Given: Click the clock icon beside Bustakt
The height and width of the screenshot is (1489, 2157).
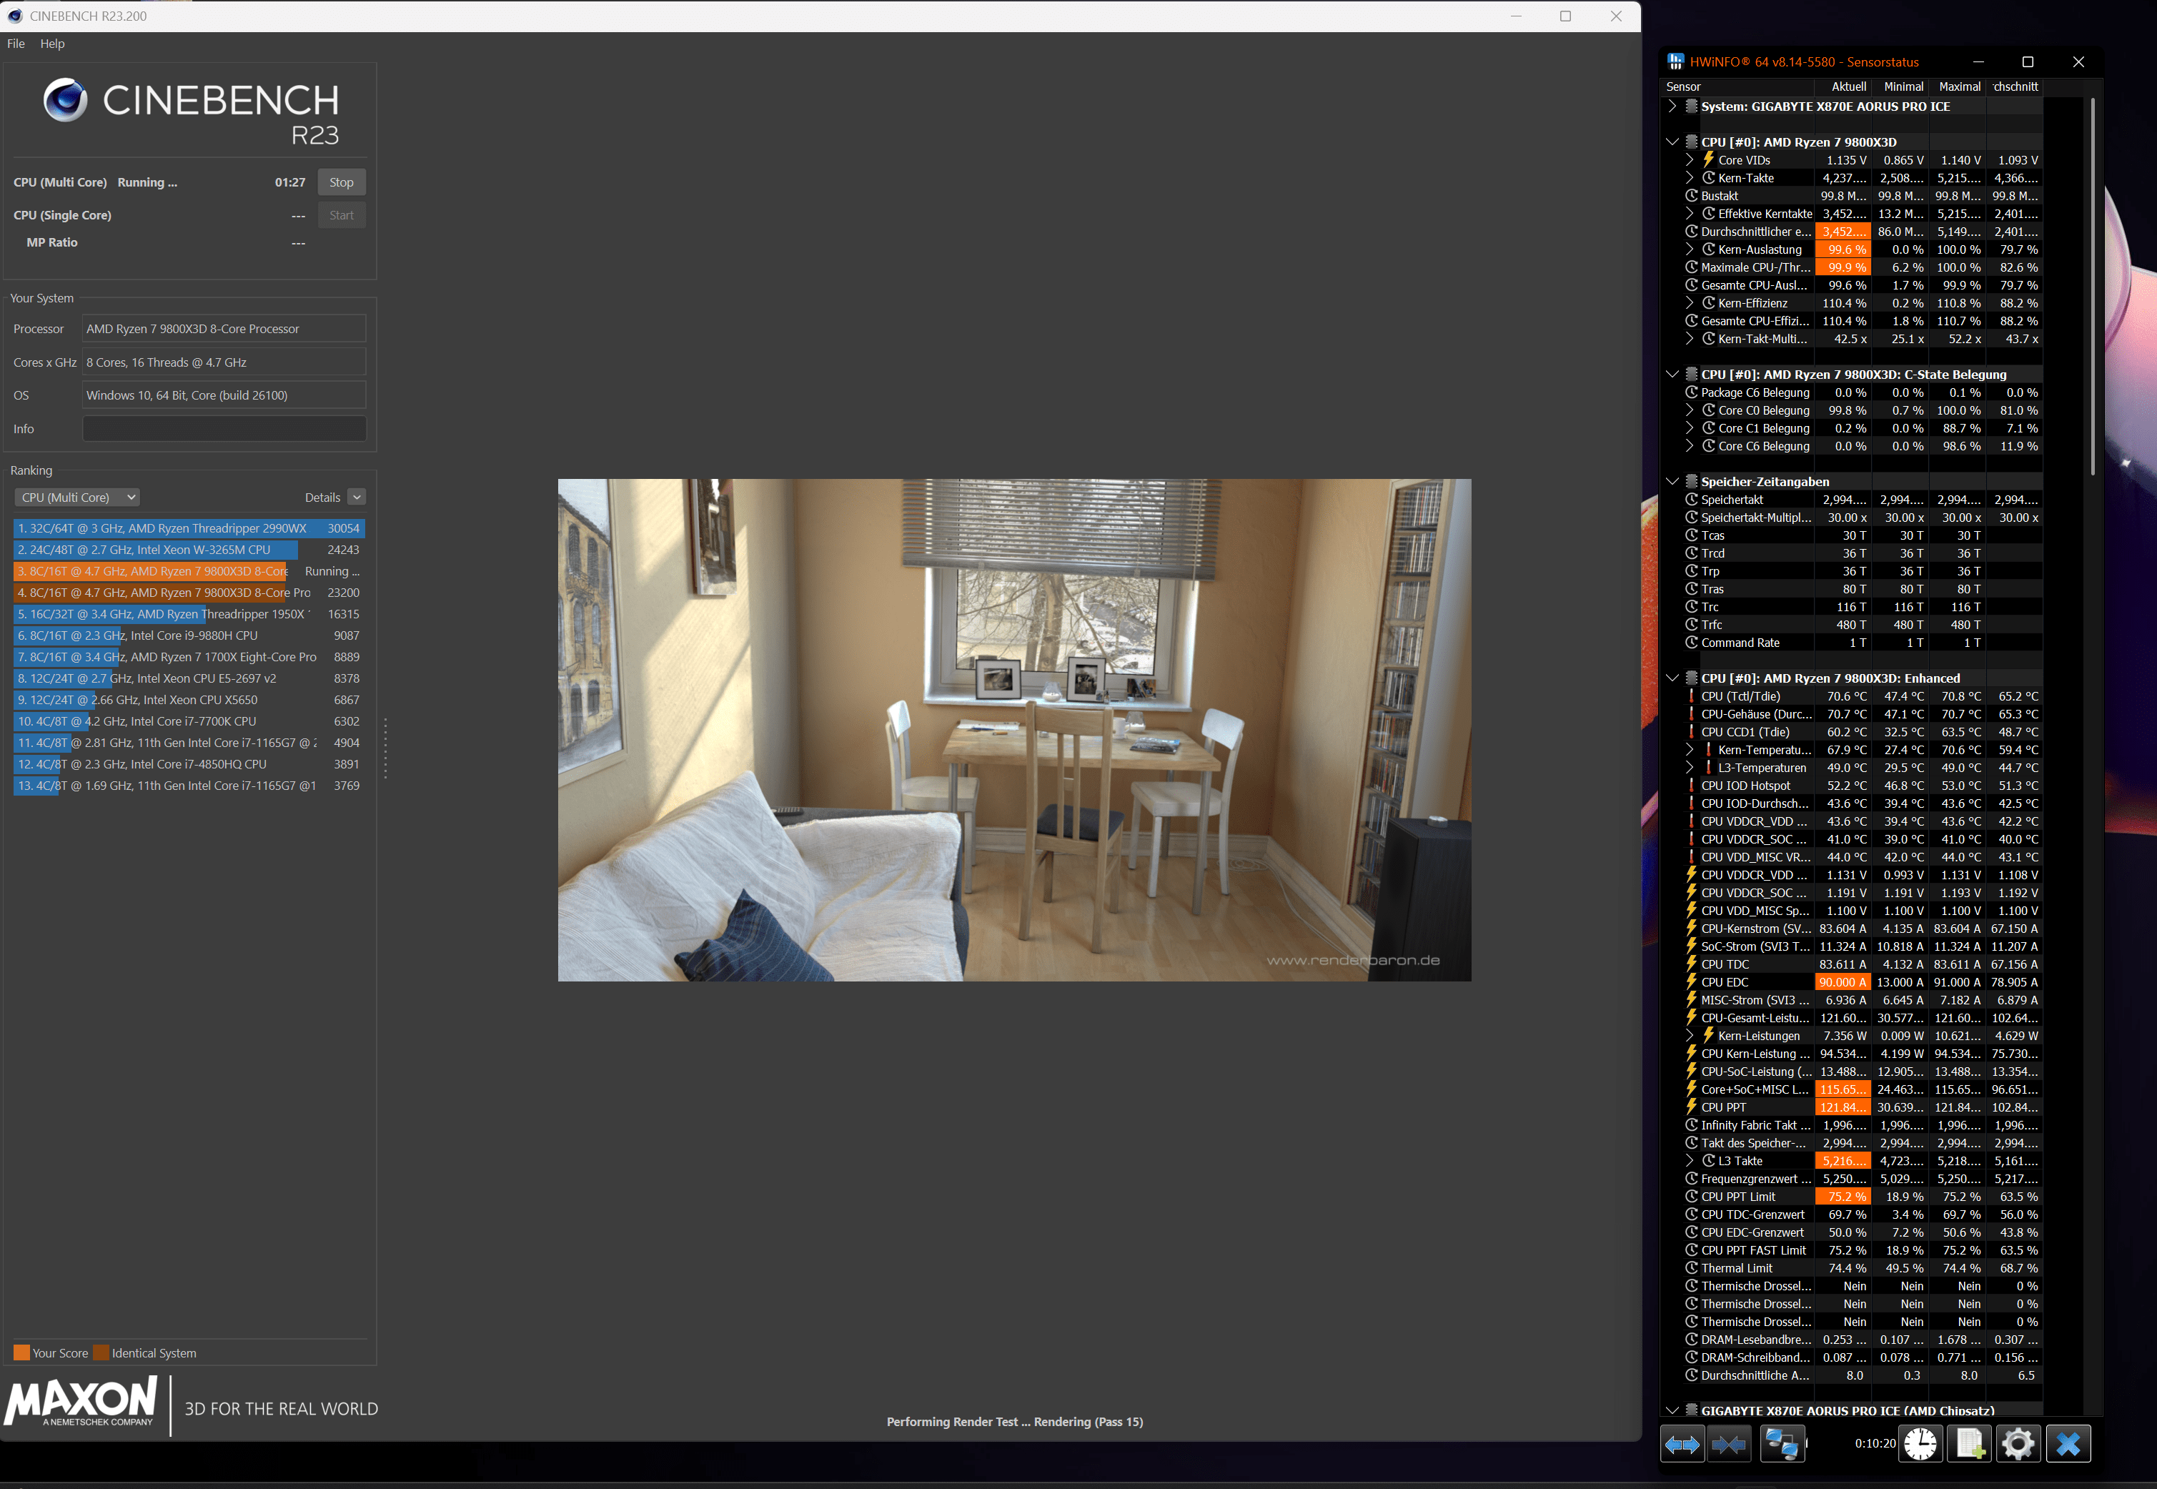Looking at the screenshot, I should (1692, 196).
